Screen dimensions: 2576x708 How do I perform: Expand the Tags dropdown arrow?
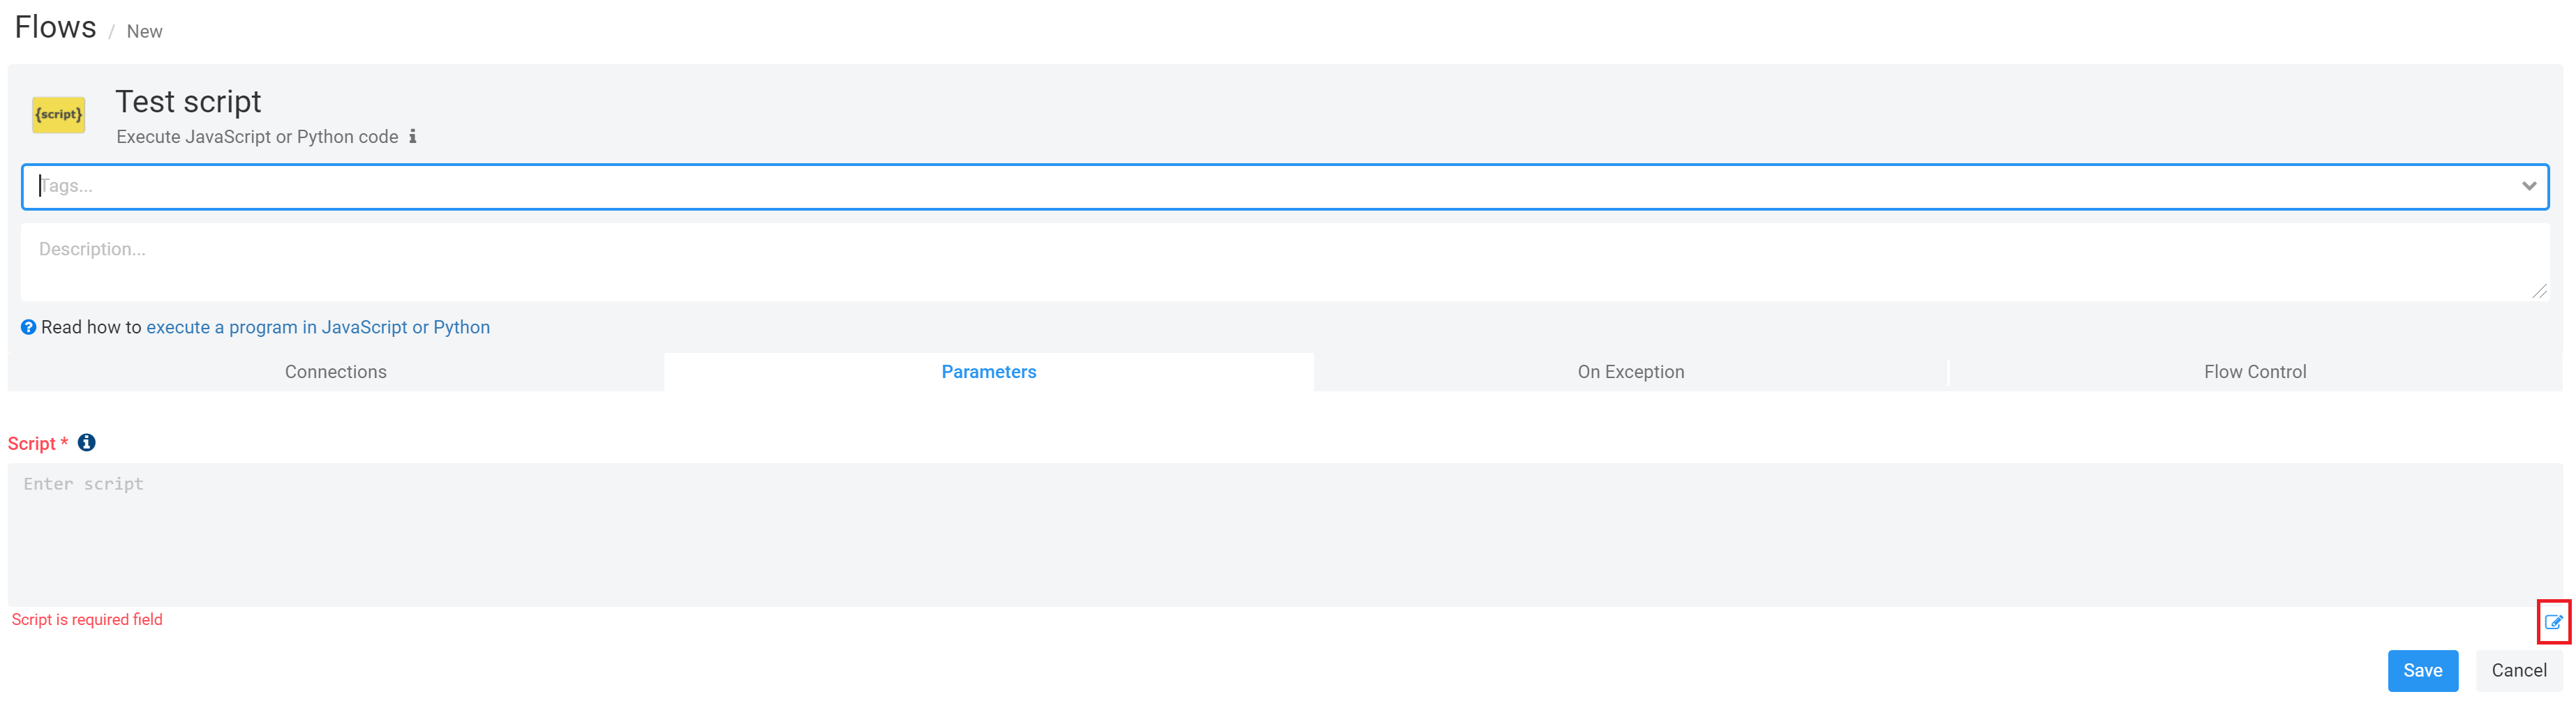tap(2529, 186)
